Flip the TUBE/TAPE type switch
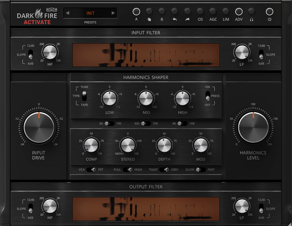292x226 pixels. [84, 96]
